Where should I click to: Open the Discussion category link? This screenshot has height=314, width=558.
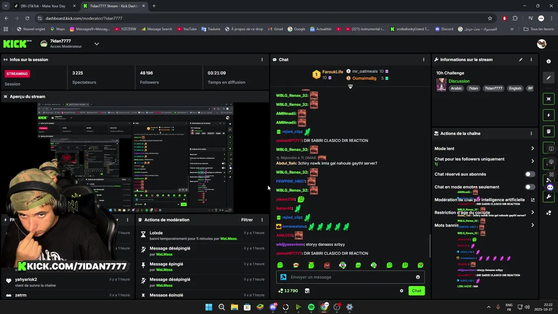click(x=459, y=81)
